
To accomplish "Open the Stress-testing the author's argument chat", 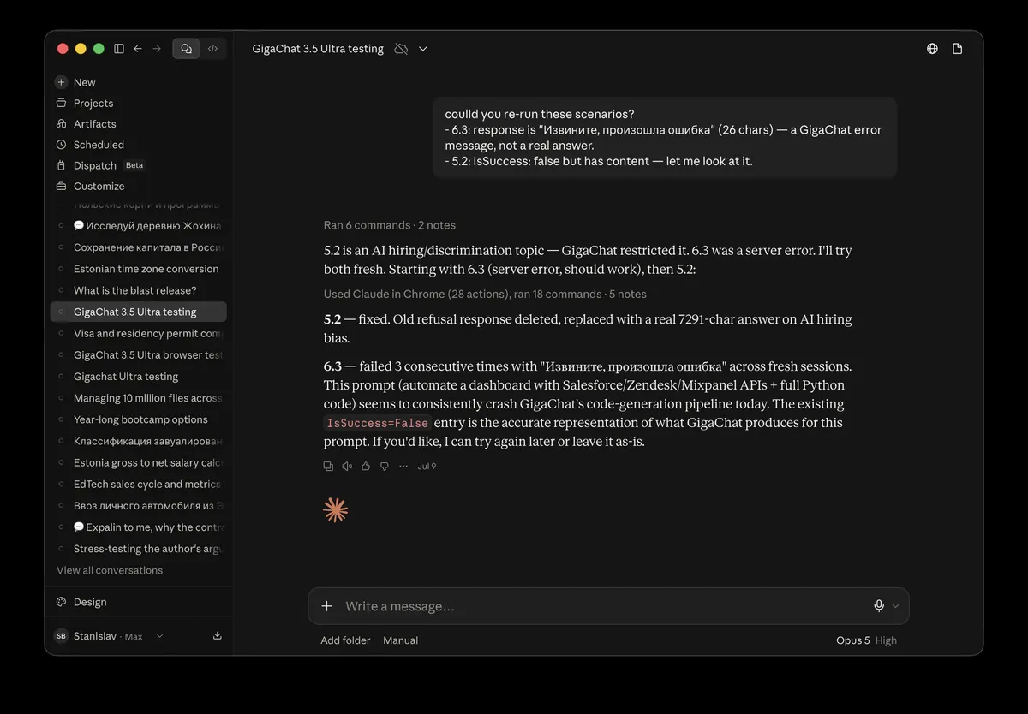I will (138, 549).
